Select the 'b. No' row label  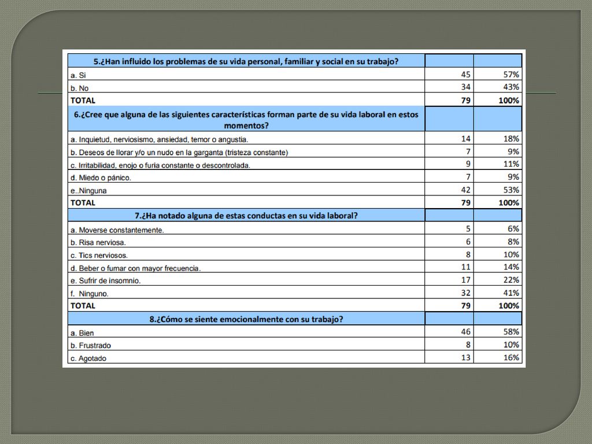pos(79,88)
